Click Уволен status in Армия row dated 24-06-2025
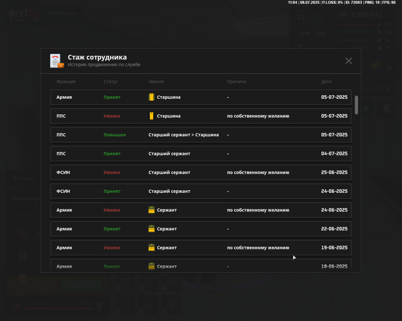 (112, 210)
